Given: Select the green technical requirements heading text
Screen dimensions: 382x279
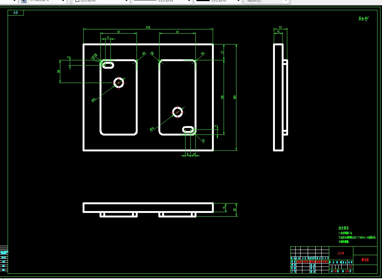Looking at the screenshot, I should (344, 228).
